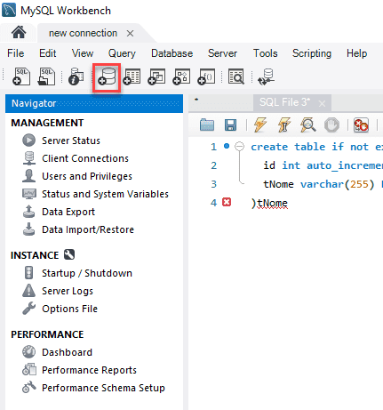This screenshot has width=383, height=410.
Task: Open Performance Reports
Action: coord(89,370)
